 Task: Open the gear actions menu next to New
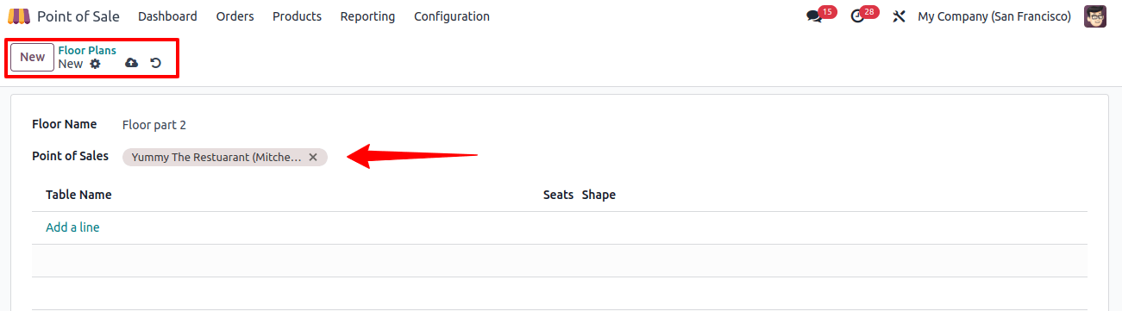click(x=96, y=64)
